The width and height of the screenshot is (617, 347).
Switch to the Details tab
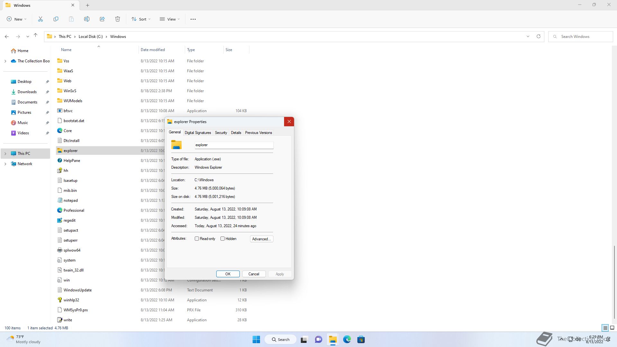point(236,133)
